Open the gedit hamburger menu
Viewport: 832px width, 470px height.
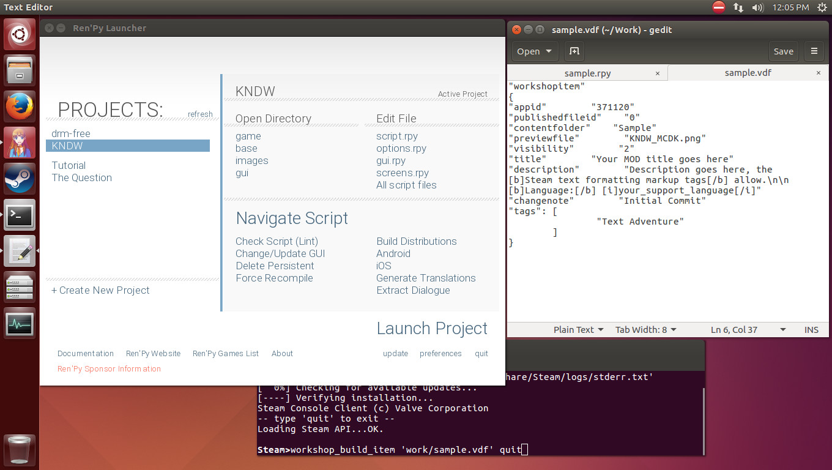pyautogui.click(x=814, y=51)
